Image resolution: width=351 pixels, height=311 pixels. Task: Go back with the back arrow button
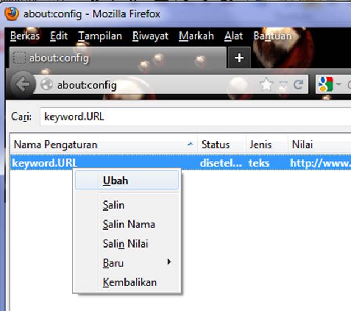point(23,84)
